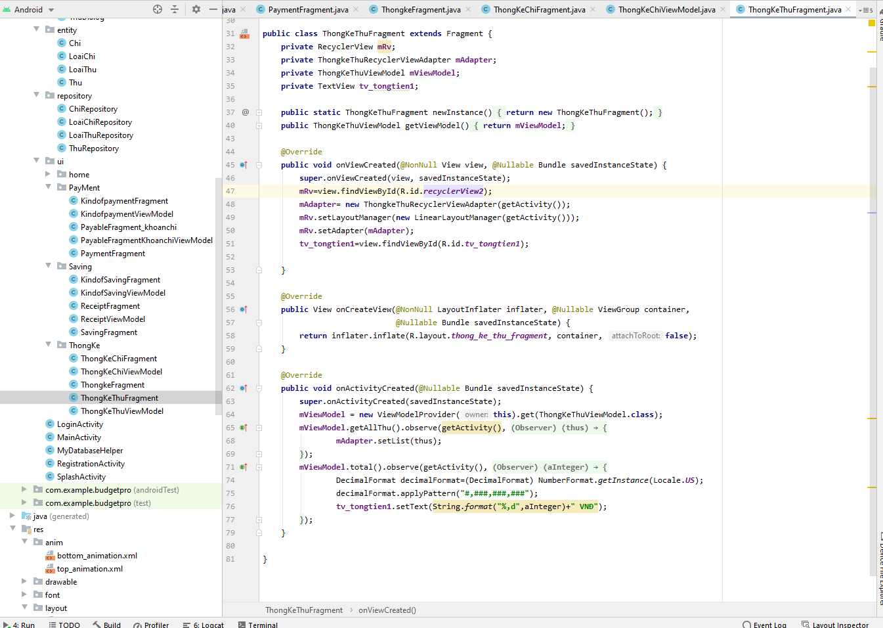Image resolution: width=883 pixels, height=628 pixels.
Task: Click the yellow warning indicator atop scrollbar
Action: pos(872,23)
